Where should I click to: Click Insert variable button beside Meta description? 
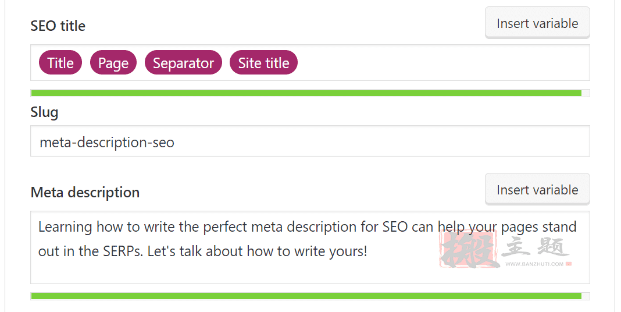tap(537, 189)
